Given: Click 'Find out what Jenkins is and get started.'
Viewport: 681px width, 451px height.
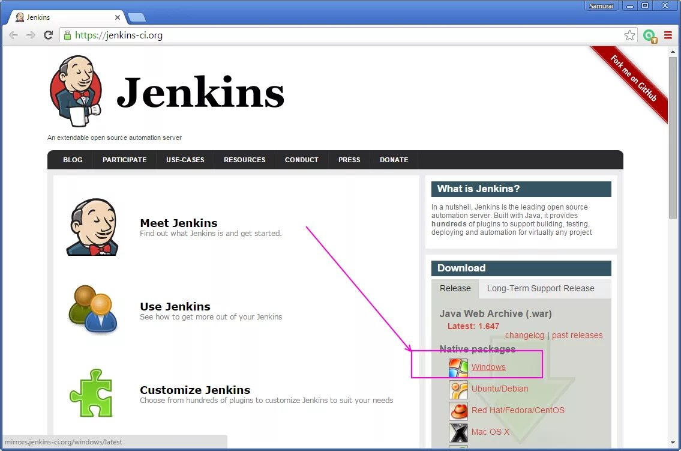Looking at the screenshot, I should tap(211, 234).
